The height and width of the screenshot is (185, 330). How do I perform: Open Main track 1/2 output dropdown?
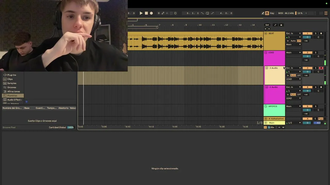293,123
